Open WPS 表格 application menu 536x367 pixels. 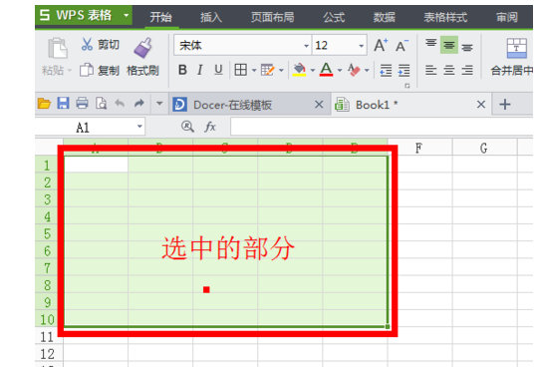tap(84, 15)
